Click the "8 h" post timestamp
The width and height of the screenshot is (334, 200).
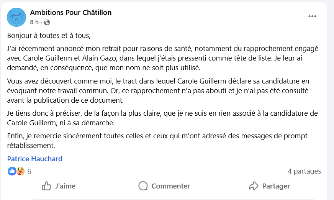pyautogui.click(x=34, y=22)
